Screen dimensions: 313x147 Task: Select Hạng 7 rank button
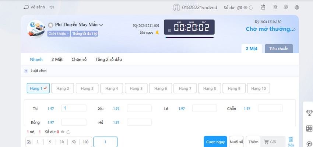pos(185,88)
